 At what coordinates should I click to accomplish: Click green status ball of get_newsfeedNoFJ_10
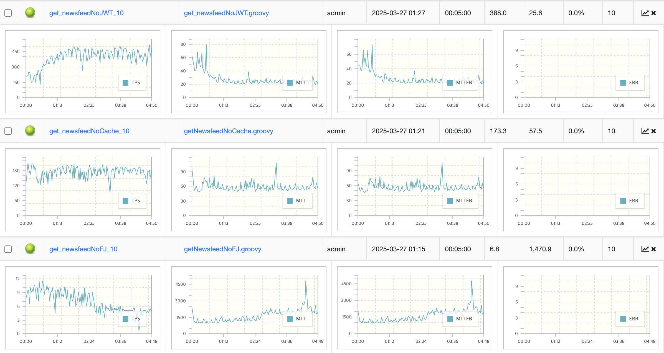click(30, 249)
